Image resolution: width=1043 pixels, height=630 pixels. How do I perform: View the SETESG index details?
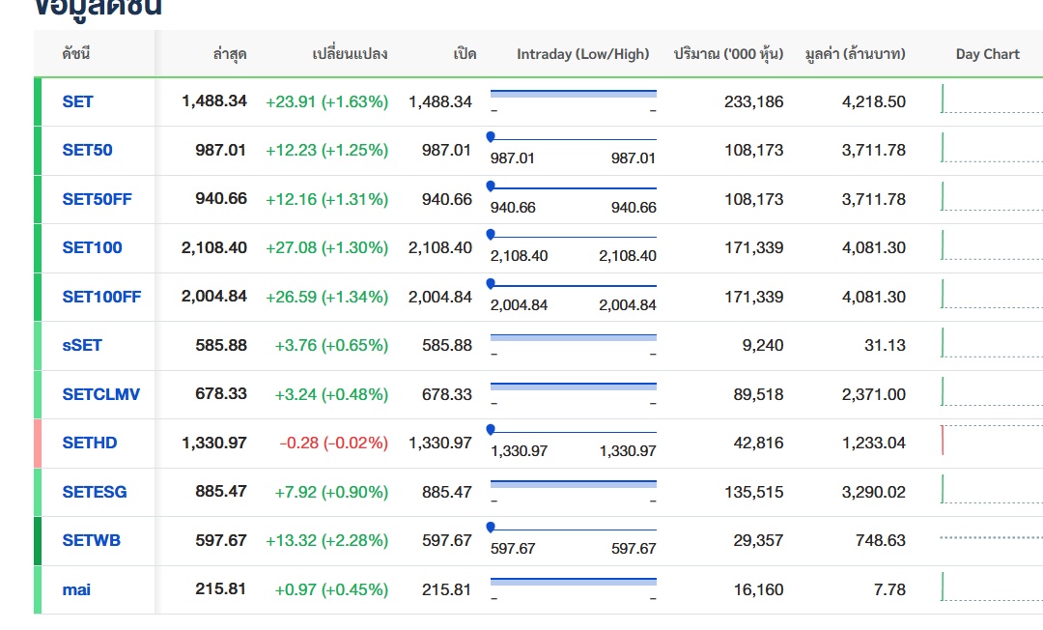click(95, 492)
